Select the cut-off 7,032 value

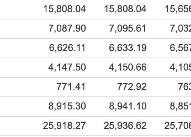pyautogui.click(x=180, y=28)
